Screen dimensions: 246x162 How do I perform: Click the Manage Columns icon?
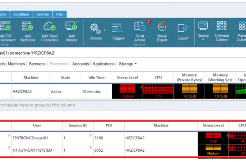pos(243,26)
